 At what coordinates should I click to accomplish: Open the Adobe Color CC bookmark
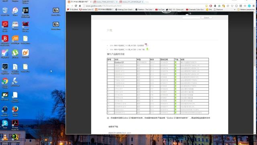(86, 10)
